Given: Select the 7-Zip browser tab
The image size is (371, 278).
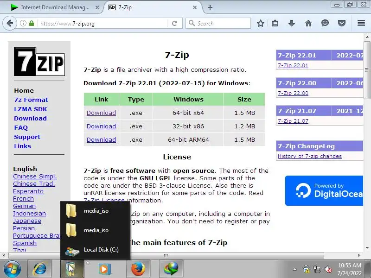Looking at the screenshot, I should point(153,7).
